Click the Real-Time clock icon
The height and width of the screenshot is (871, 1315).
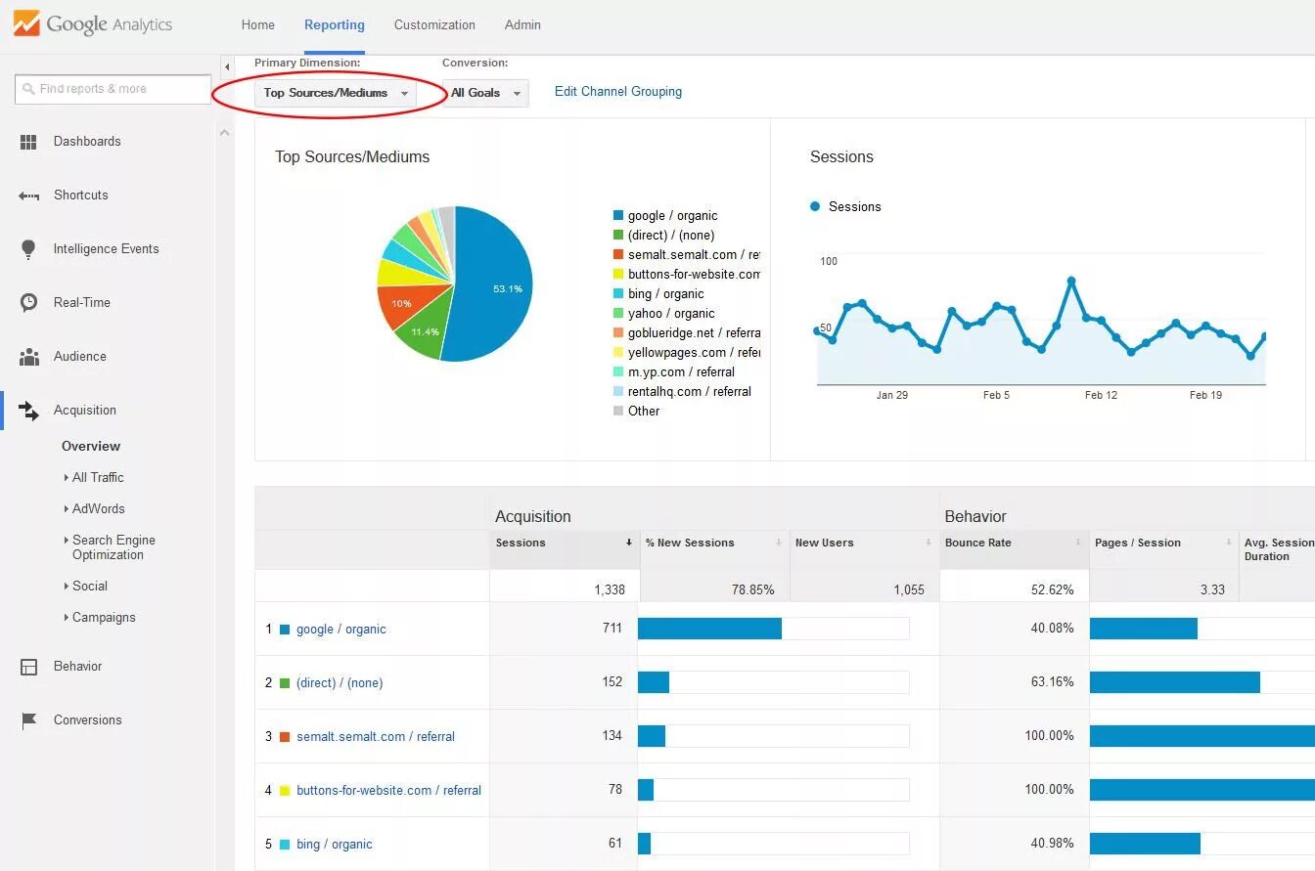28,303
